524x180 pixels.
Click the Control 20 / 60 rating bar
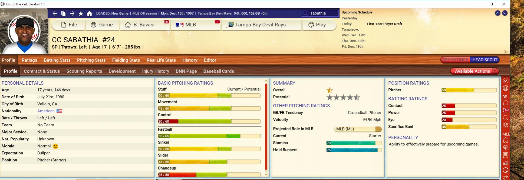pyautogui.click(x=209, y=122)
